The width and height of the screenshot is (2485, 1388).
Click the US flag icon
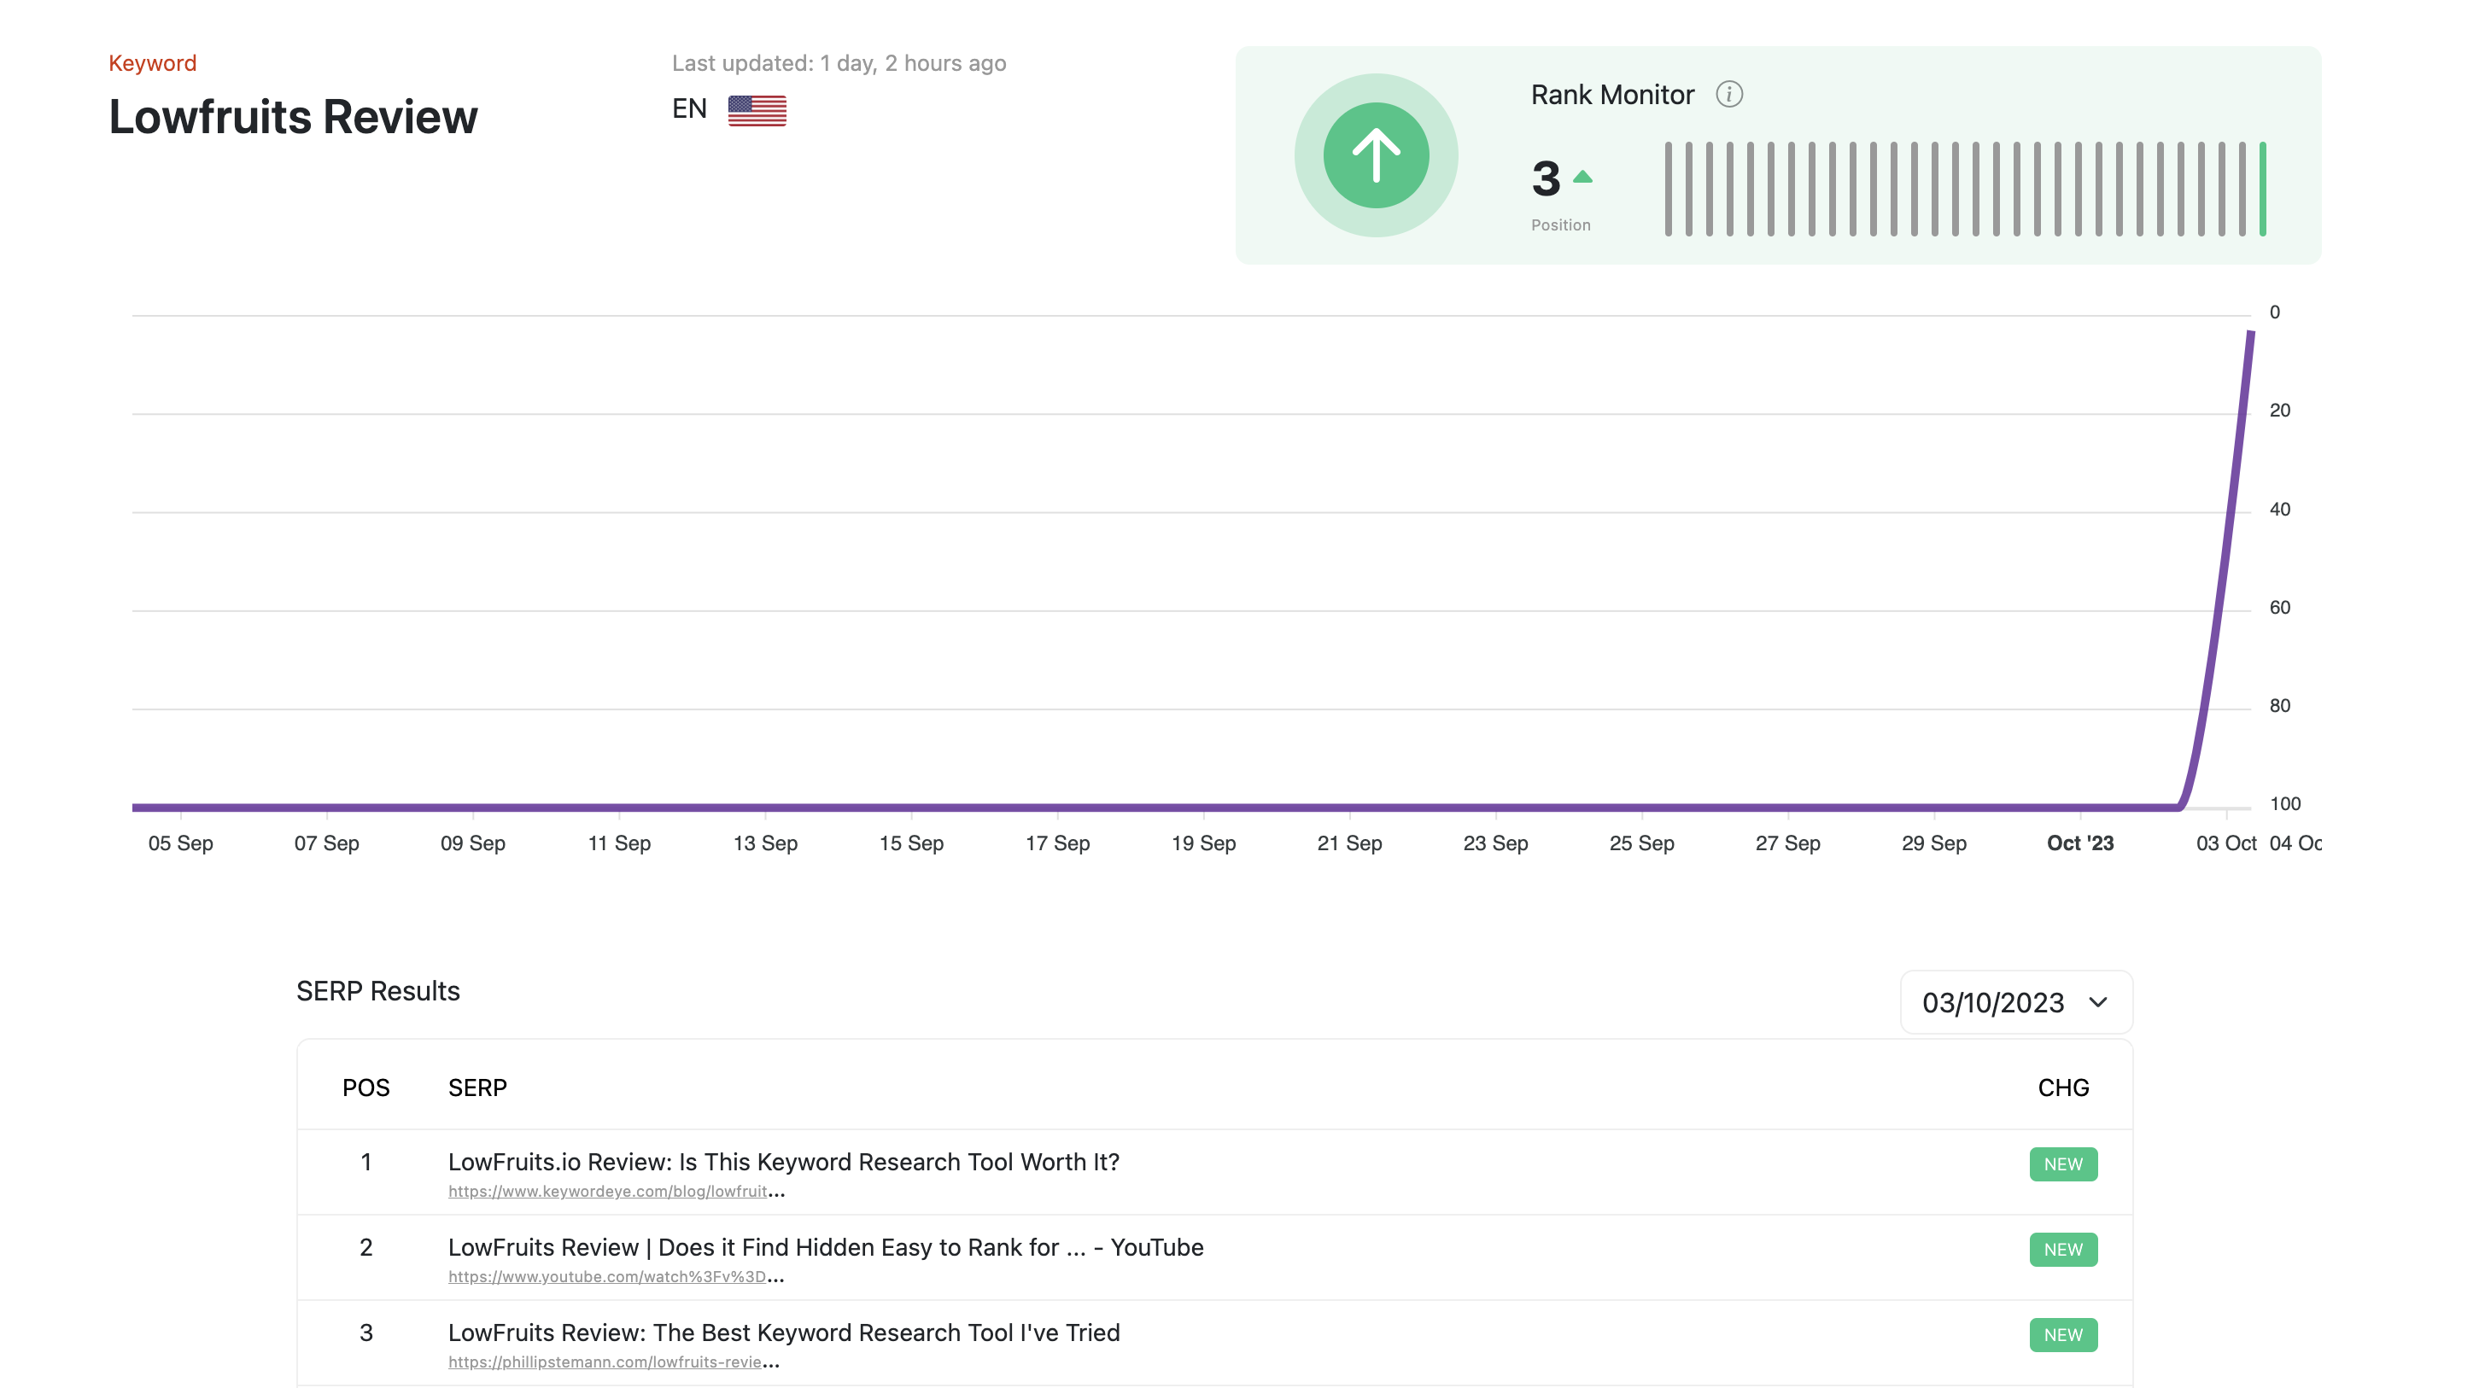click(757, 110)
